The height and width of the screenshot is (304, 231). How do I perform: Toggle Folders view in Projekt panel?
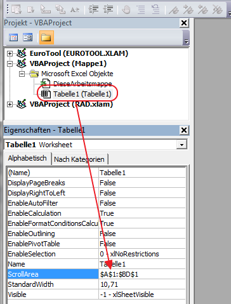coord(46,37)
